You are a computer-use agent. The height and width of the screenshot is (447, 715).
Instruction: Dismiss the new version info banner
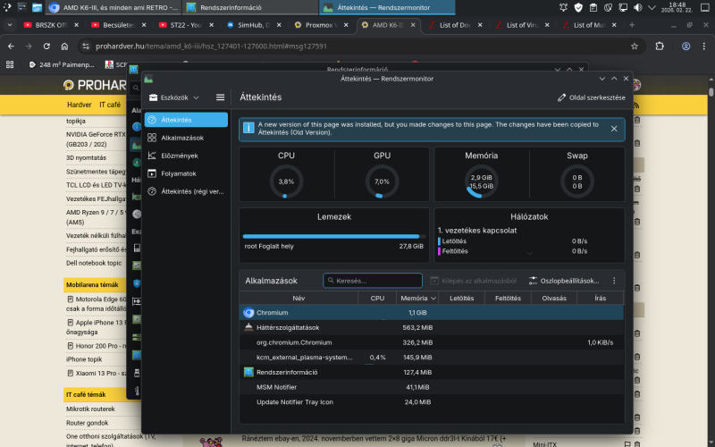tap(614, 129)
